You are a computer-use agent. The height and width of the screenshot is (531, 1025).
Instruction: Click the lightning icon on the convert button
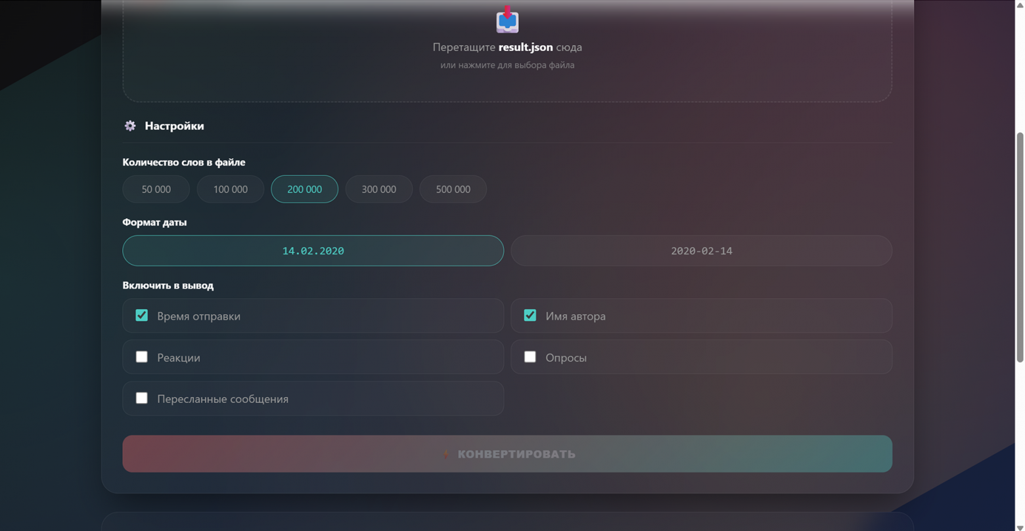coord(446,454)
